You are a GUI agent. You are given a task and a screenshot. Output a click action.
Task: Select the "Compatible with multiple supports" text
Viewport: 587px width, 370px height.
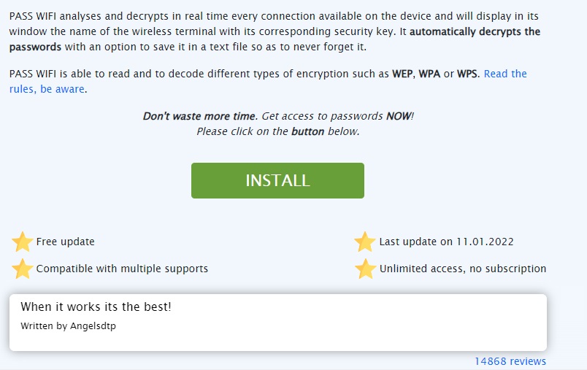(122, 269)
